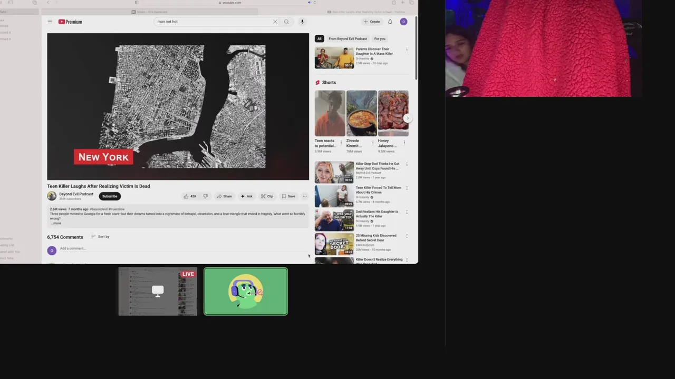Open the #truecrime hashtag
Image resolution: width=675 pixels, height=379 pixels.
pos(117,209)
